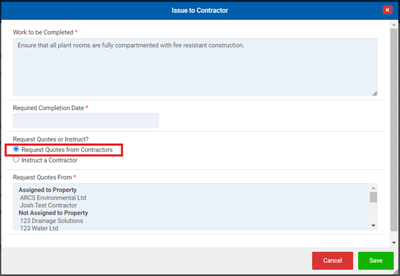The height and width of the screenshot is (276, 400).
Task: Click the Not Assigned to Property heading
Action: [x=53, y=213]
